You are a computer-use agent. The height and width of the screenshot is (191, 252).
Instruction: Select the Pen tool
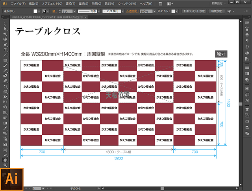pos(5,45)
